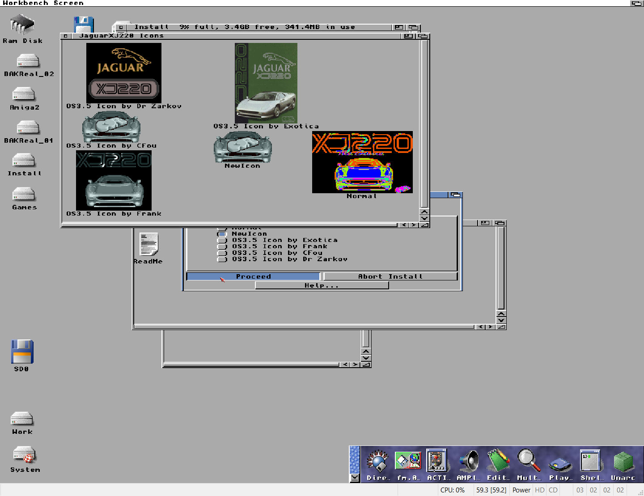Screen dimensions: 644x496
Task: Launch Directory Opus from the dock
Action: click(378, 462)
